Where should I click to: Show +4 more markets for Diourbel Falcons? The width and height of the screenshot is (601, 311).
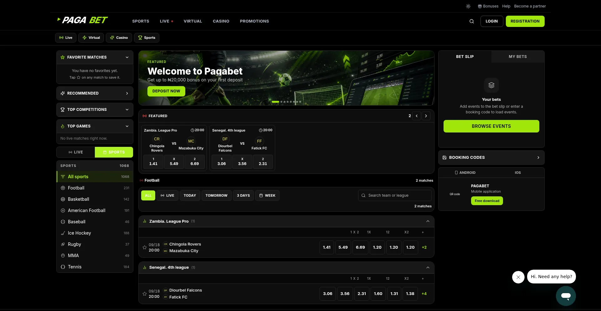[x=424, y=294]
